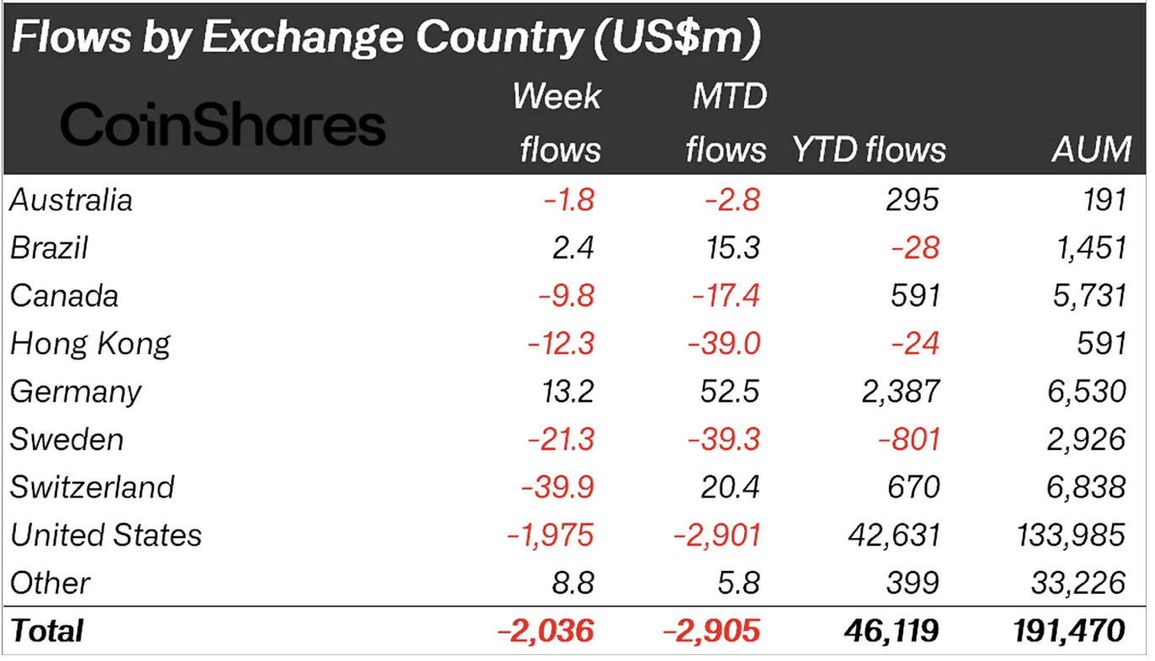Click the AUM column header
The image size is (1155, 661).
point(1090,150)
